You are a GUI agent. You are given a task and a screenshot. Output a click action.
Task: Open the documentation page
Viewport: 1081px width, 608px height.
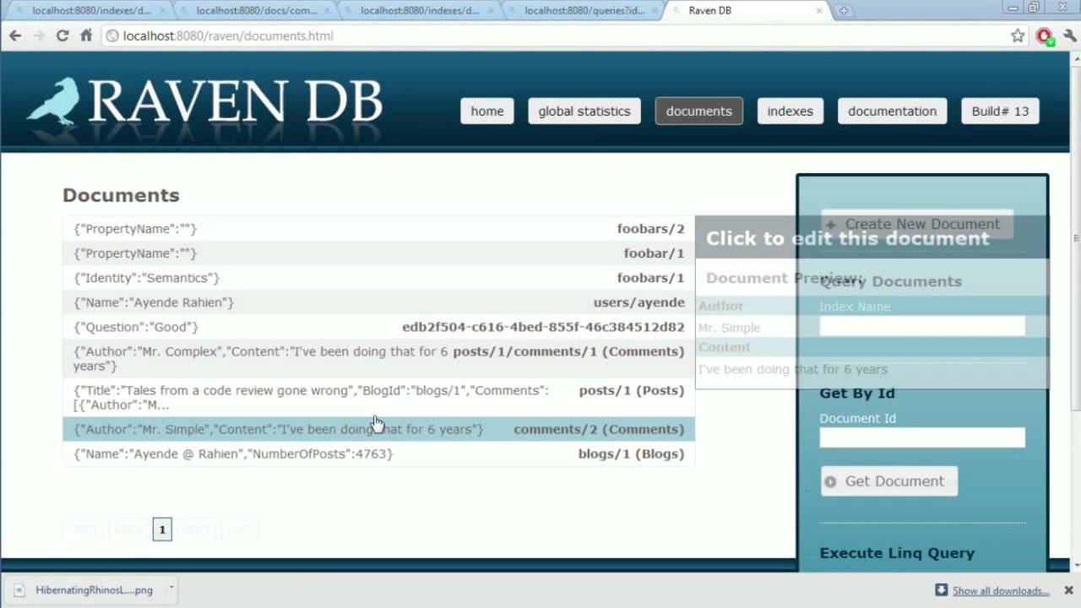893,111
